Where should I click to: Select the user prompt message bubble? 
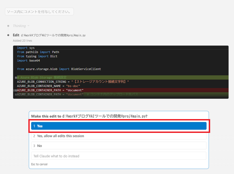point(39,12)
